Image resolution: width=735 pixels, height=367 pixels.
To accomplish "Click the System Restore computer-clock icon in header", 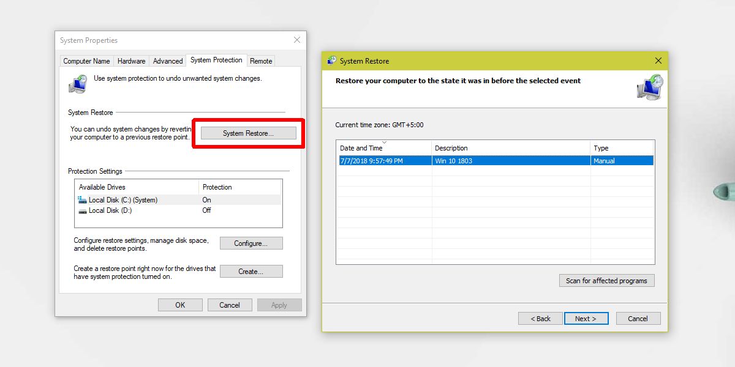I will click(650, 87).
